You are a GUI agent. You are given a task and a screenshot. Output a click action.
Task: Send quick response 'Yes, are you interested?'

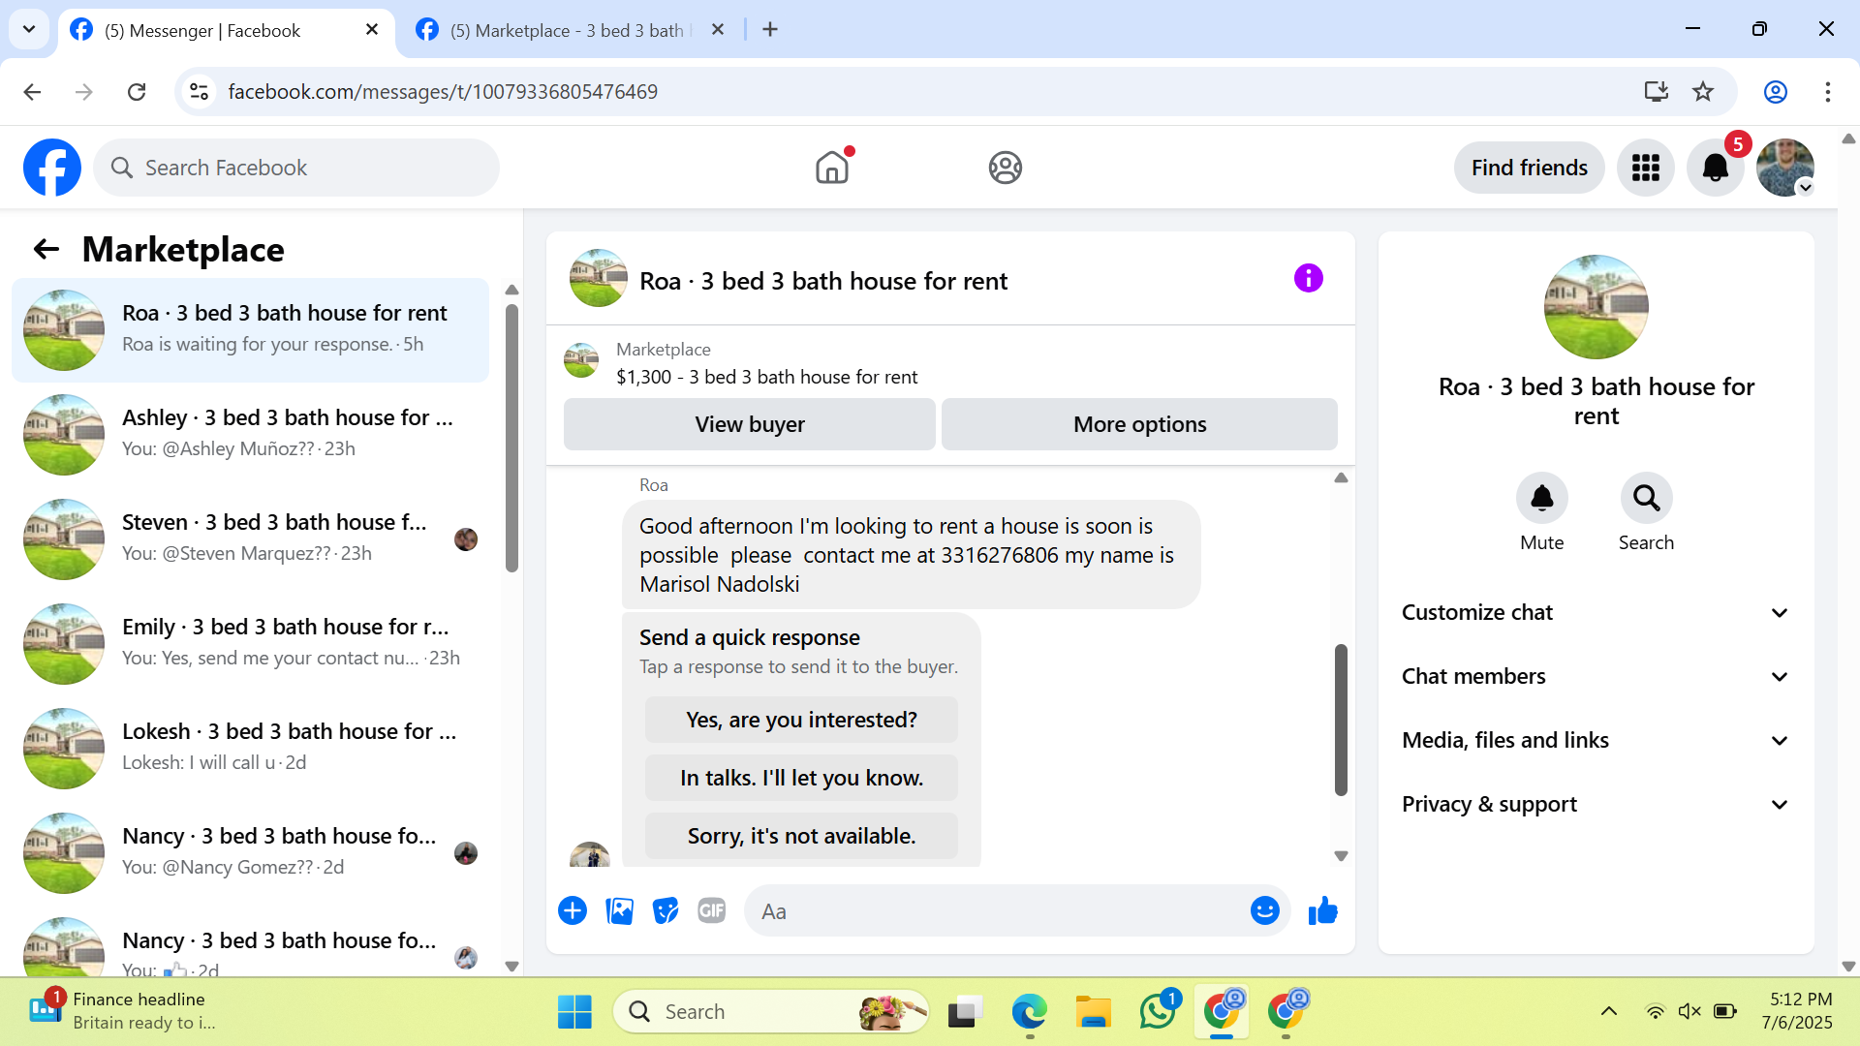801,720
